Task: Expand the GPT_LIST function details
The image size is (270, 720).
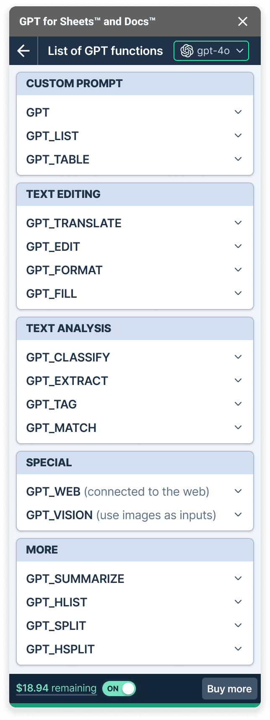Action: (238, 135)
